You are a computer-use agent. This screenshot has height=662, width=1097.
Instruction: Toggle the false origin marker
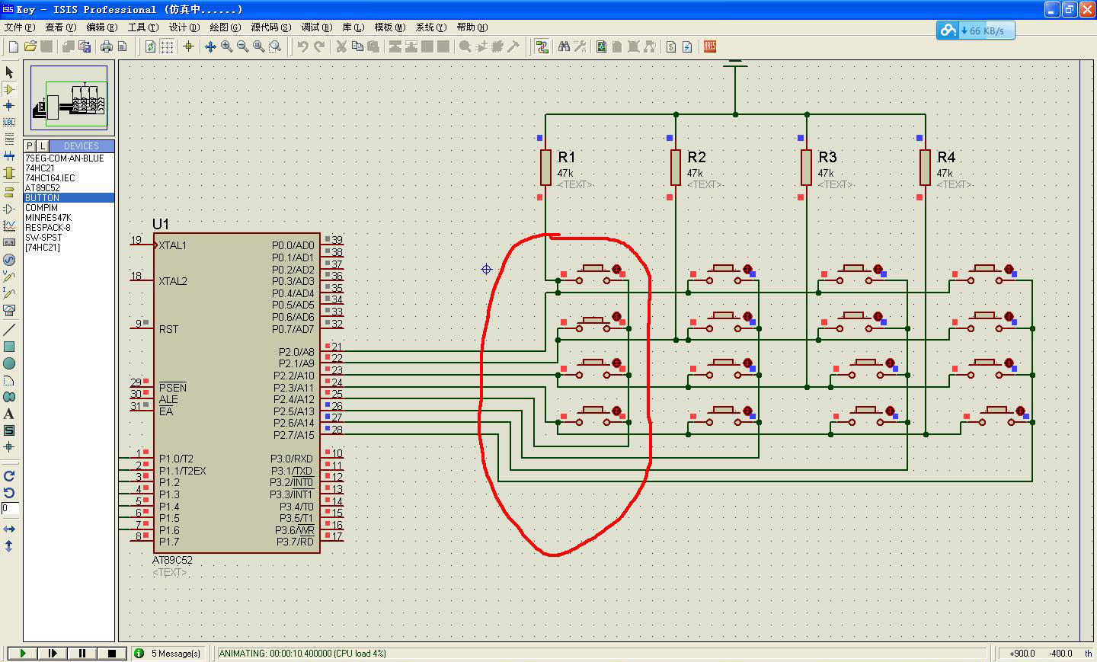tap(188, 46)
